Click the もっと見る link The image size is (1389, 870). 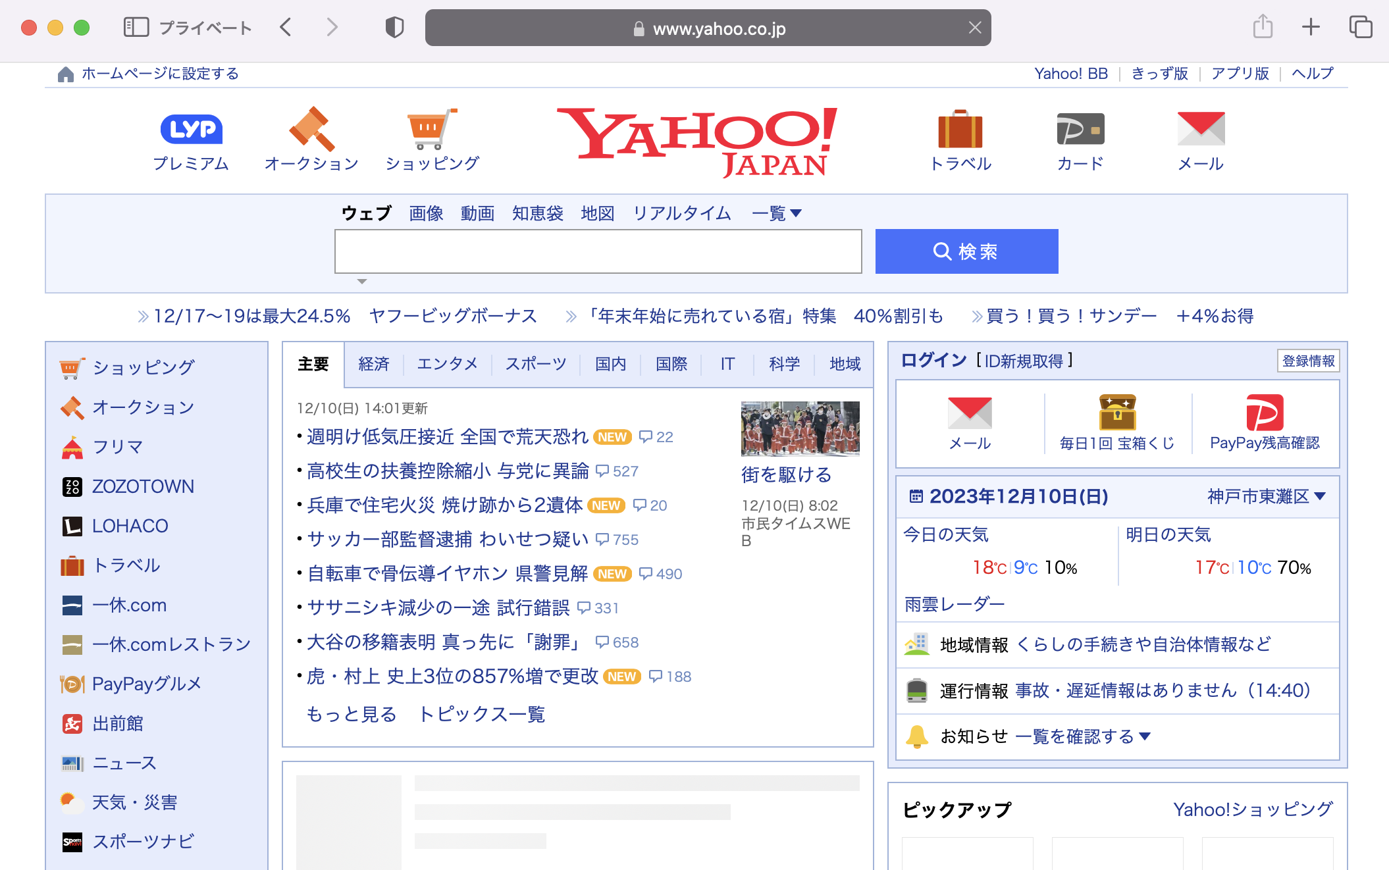[352, 715]
